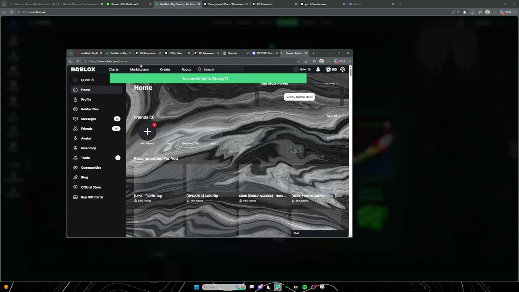Open the 'Clark (EARLY ACCESS)' game card
The image size is (519, 292).
[263, 183]
